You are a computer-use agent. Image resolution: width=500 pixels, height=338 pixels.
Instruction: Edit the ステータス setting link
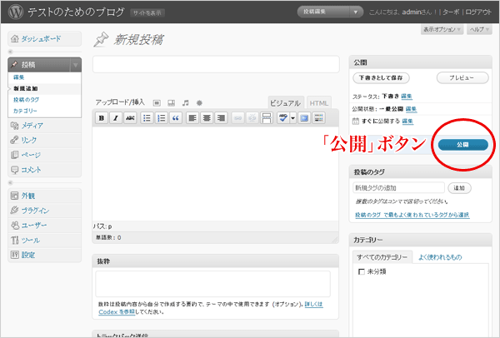(407, 97)
